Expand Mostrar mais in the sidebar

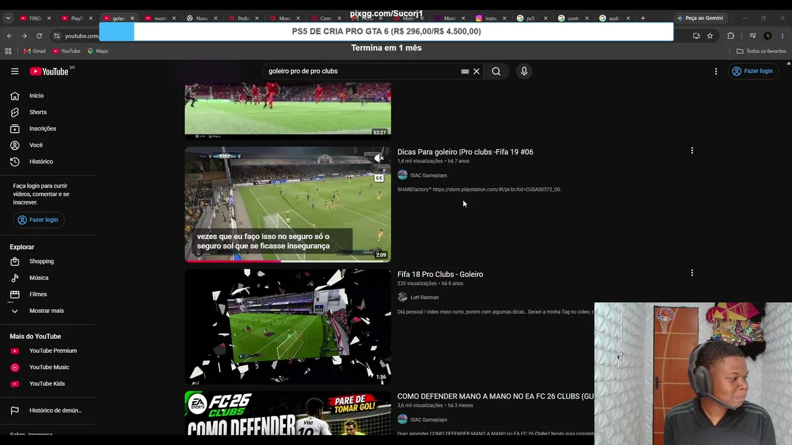click(x=48, y=311)
